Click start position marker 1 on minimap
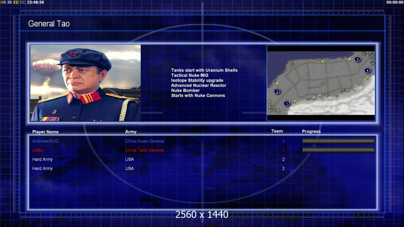The width and height of the screenshot is (404, 227). tap(287, 104)
